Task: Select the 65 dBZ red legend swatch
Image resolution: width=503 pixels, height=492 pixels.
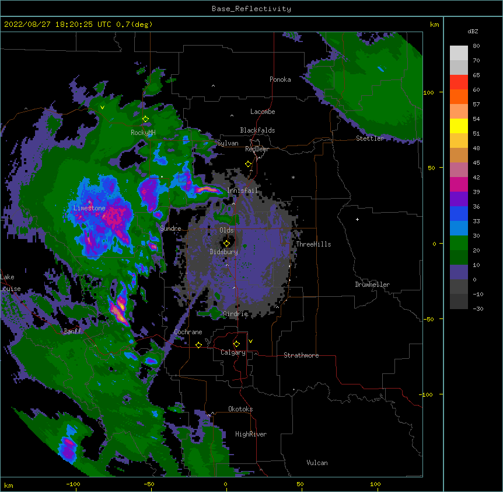Action: [459, 82]
